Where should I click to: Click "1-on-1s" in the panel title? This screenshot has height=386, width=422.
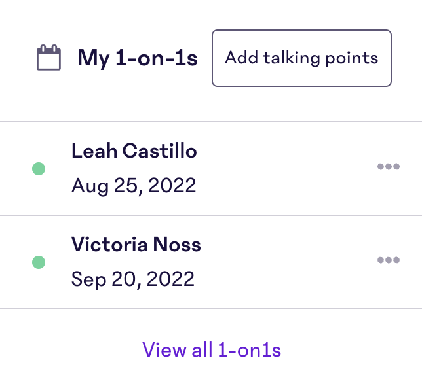157,58
